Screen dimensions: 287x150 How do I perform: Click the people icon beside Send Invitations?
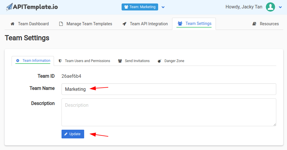(120, 61)
